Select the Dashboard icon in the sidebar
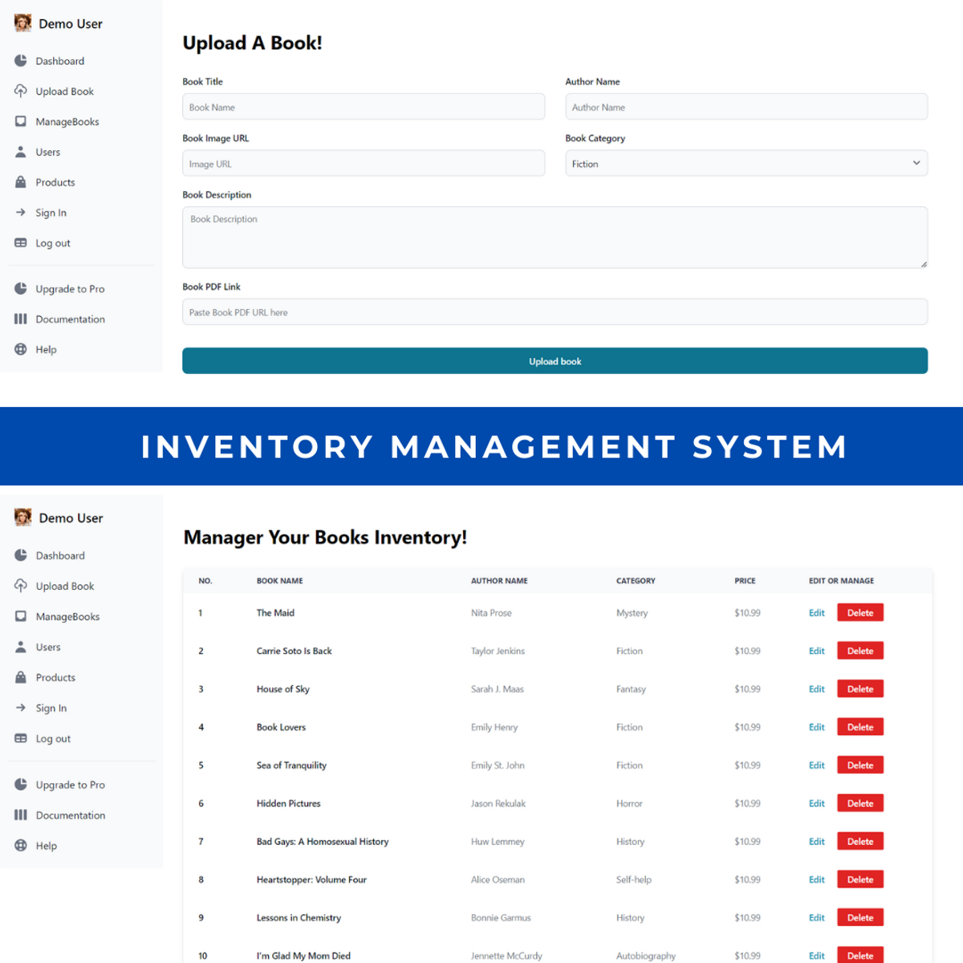 20,60
